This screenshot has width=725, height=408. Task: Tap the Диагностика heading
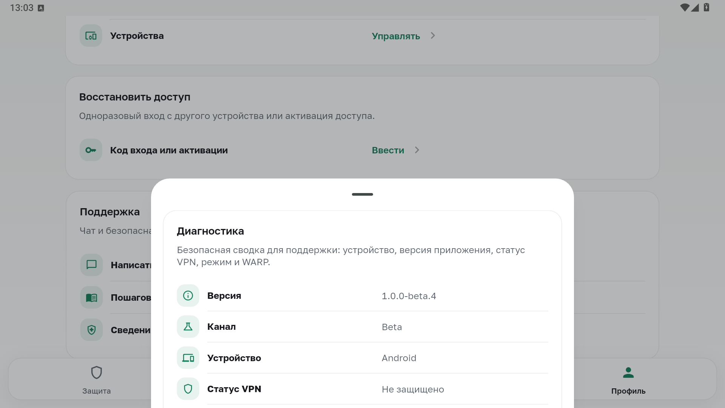(210, 231)
